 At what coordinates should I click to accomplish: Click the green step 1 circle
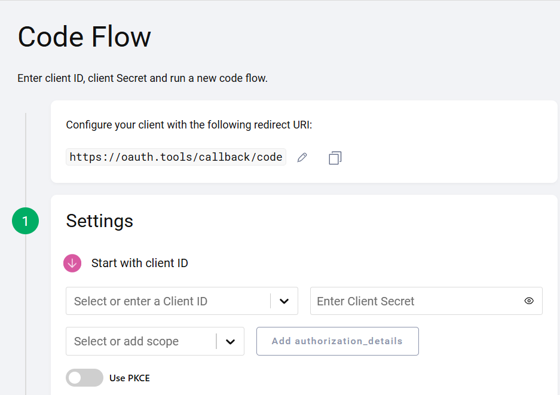(25, 221)
